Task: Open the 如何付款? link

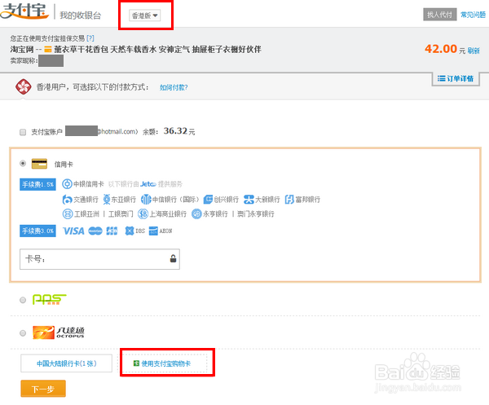Action: point(174,88)
